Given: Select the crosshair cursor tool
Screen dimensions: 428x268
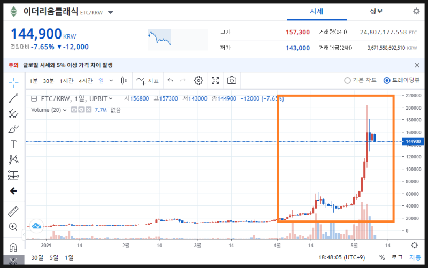Looking at the screenshot, I should pos(13,82).
